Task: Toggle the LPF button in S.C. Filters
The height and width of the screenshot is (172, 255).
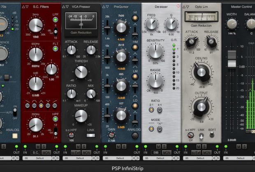Action: coord(55,19)
